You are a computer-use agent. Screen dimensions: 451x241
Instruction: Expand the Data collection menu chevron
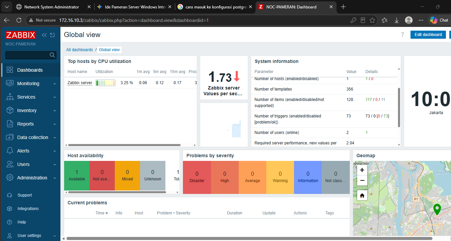(x=55, y=138)
